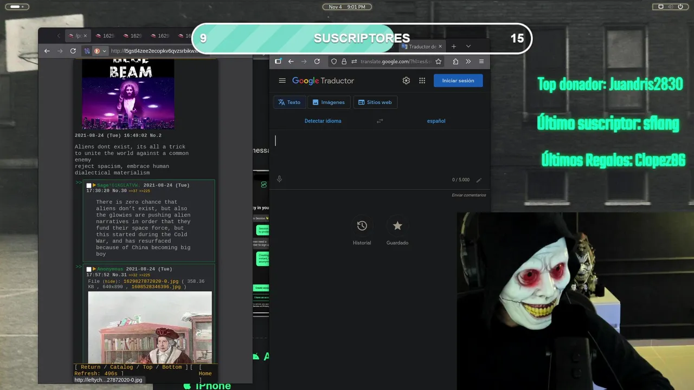Screen dimensions: 694x390
Task: Tick the checkbox on the Anonymous post No.31
Action: 89,270
